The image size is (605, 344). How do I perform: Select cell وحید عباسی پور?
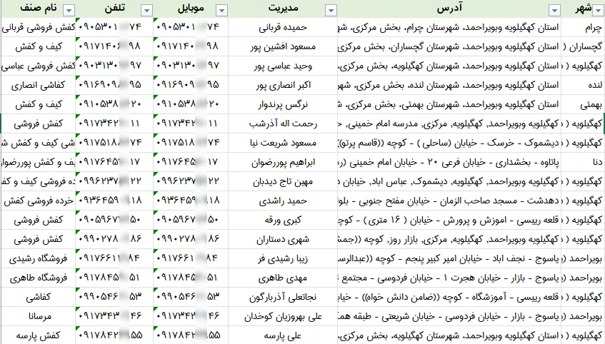283,66
